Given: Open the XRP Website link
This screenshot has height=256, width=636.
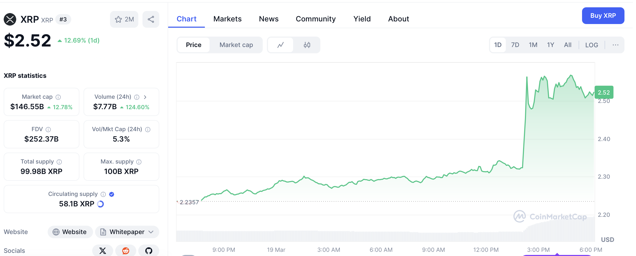Looking at the screenshot, I should point(70,232).
